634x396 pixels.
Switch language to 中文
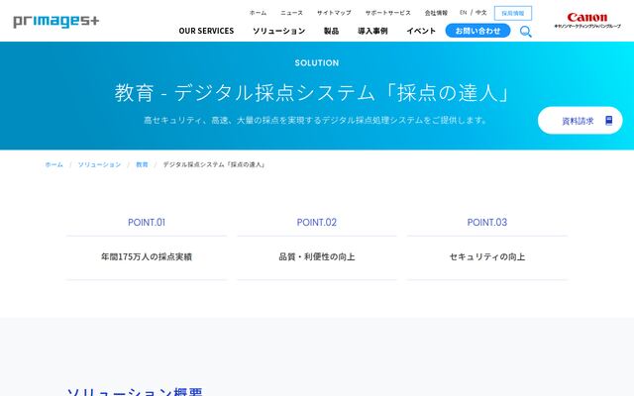[x=480, y=13]
